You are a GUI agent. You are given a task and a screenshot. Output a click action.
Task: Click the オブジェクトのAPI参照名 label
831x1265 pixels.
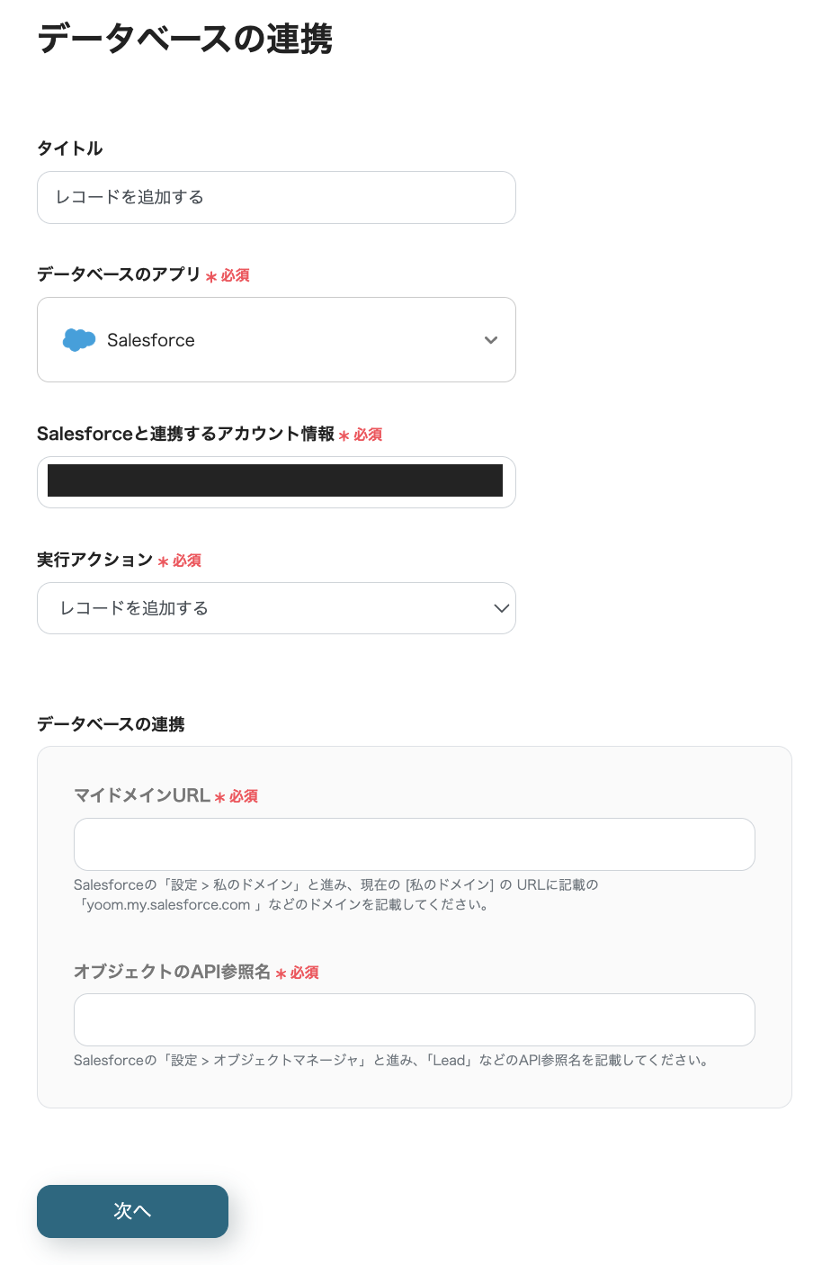172,972
